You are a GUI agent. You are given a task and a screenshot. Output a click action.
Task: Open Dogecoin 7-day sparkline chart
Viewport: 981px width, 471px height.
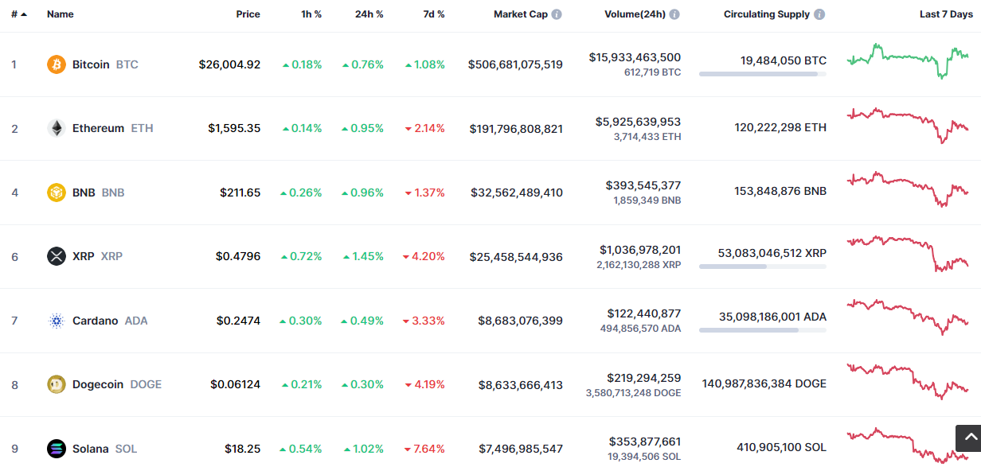coord(908,381)
